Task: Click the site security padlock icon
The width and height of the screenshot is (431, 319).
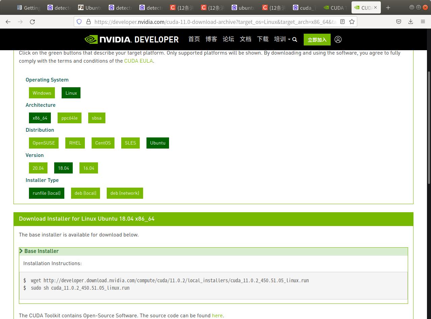Action: tap(89, 22)
